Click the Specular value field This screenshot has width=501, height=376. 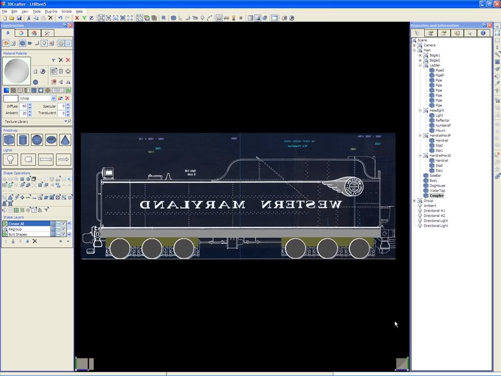[x=62, y=106]
